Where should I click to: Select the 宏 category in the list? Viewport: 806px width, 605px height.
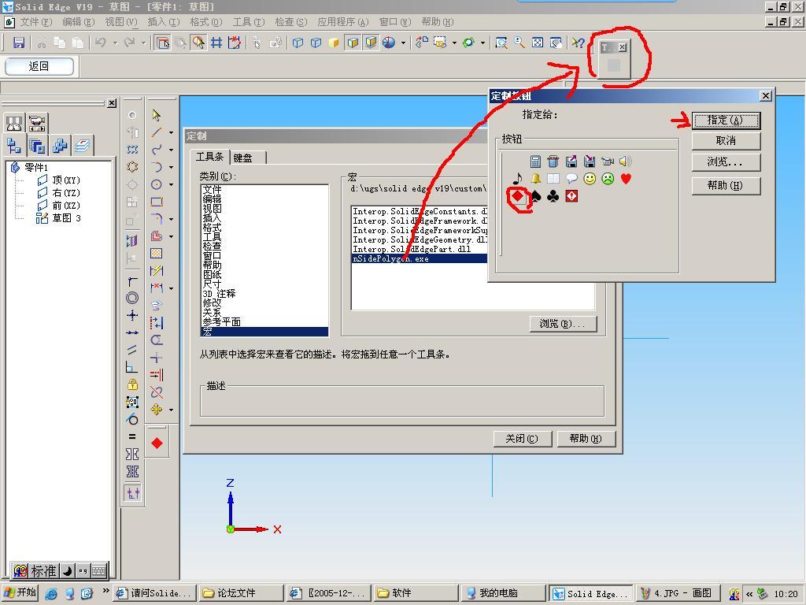tap(264, 332)
